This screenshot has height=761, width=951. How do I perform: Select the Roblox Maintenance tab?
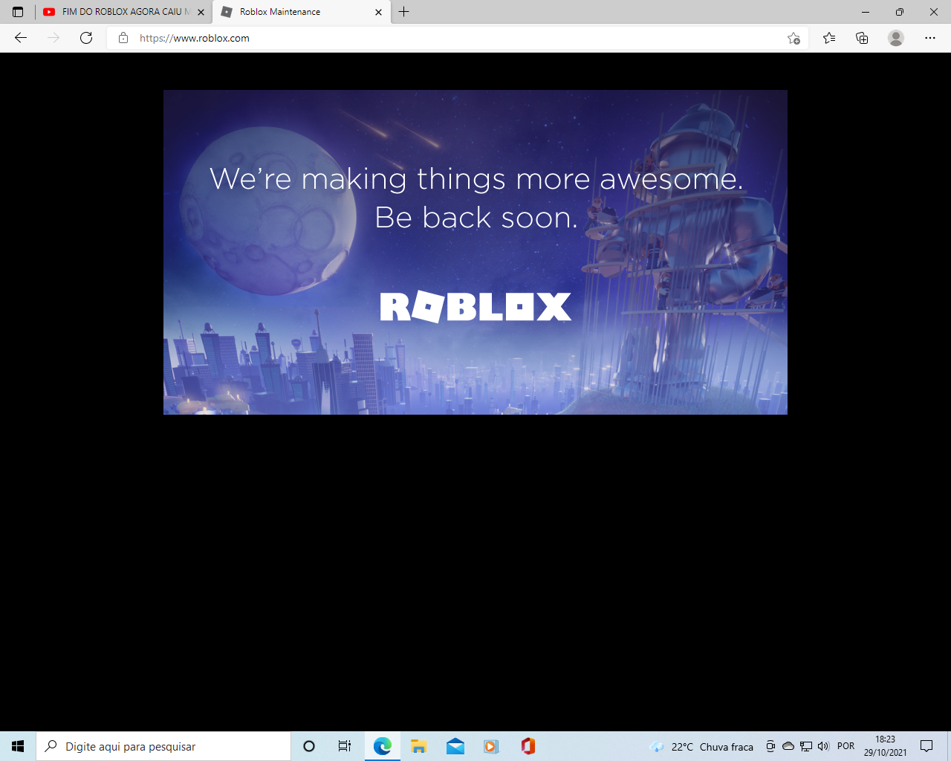(302, 12)
